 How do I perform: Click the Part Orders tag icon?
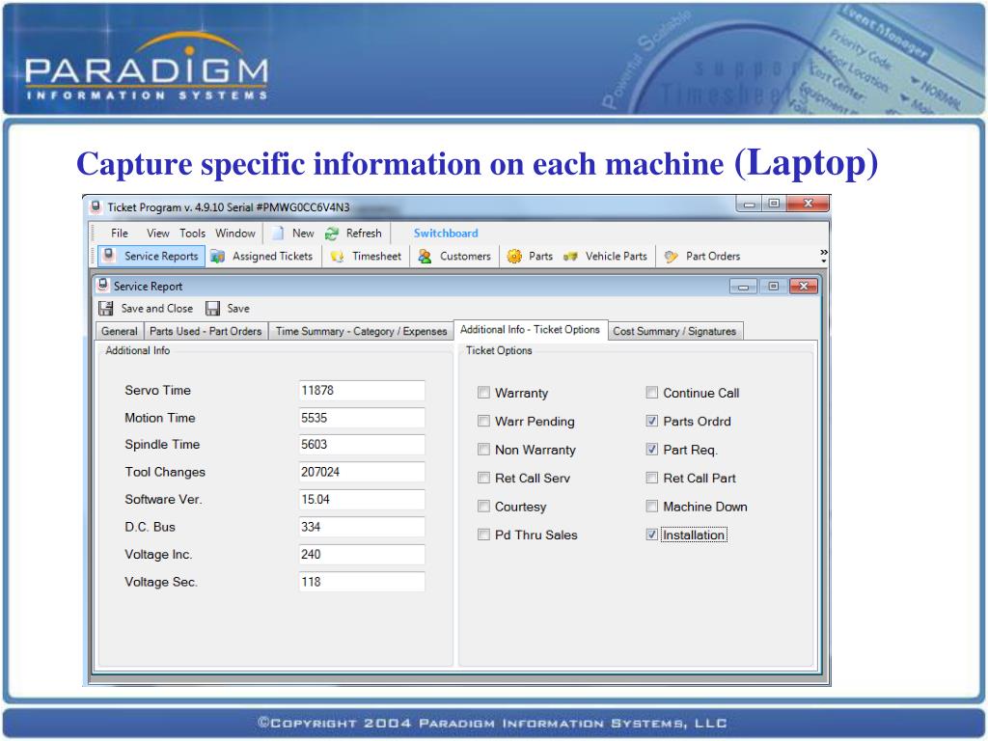pyautogui.click(x=672, y=257)
